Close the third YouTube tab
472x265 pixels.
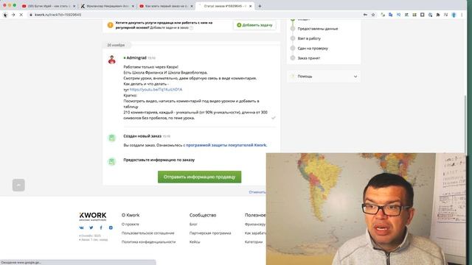pyautogui.click(x=192, y=6)
